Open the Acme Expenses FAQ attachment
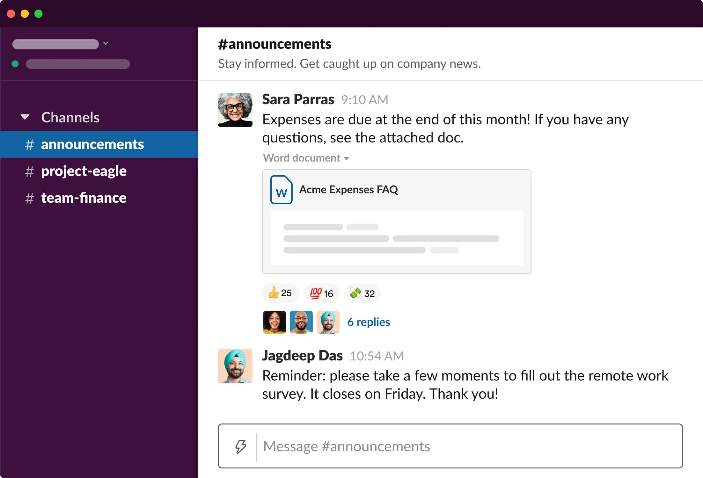 point(348,189)
